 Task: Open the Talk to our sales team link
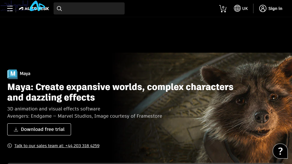pos(57,146)
